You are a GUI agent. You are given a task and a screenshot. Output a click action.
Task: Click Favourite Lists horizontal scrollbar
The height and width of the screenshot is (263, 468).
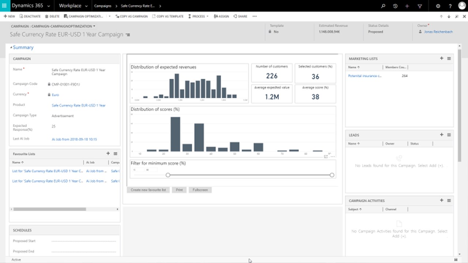pos(49,209)
